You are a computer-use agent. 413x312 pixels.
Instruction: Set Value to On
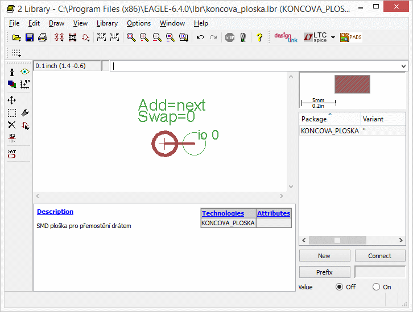pyautogui.click(x=376, y=287)
